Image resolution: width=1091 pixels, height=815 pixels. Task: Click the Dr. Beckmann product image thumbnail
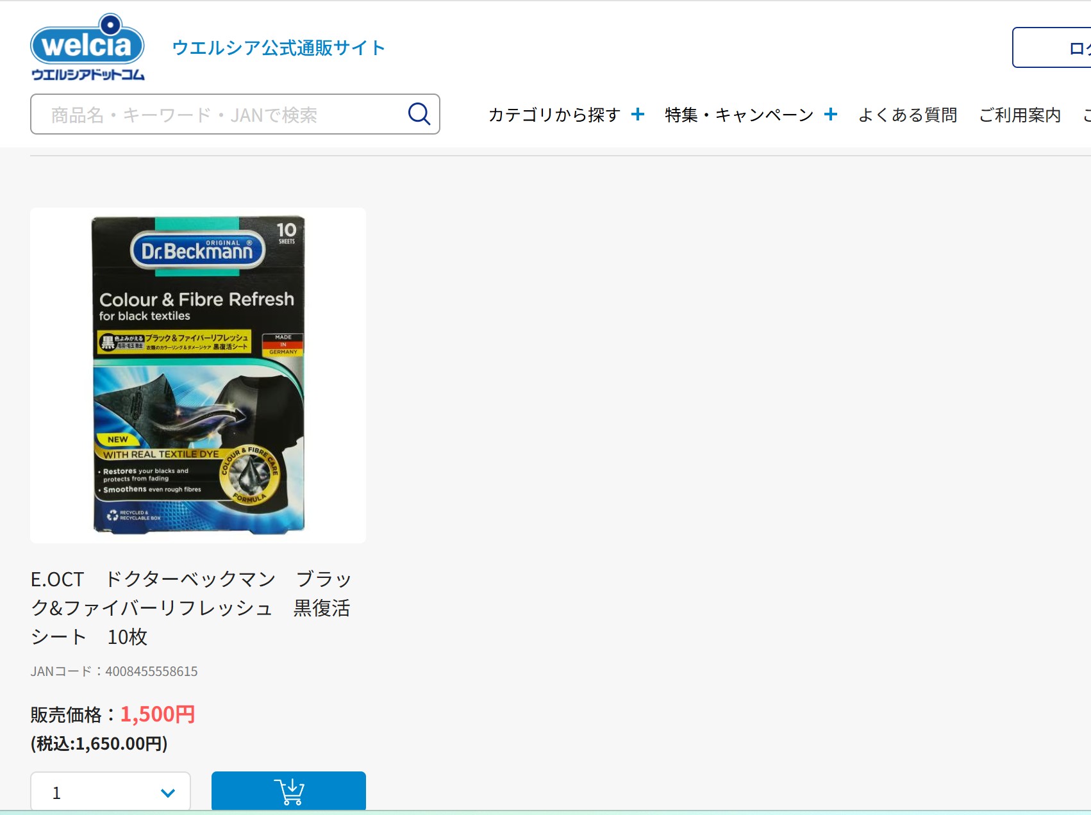pyautogui.click(x=197, y=375)
